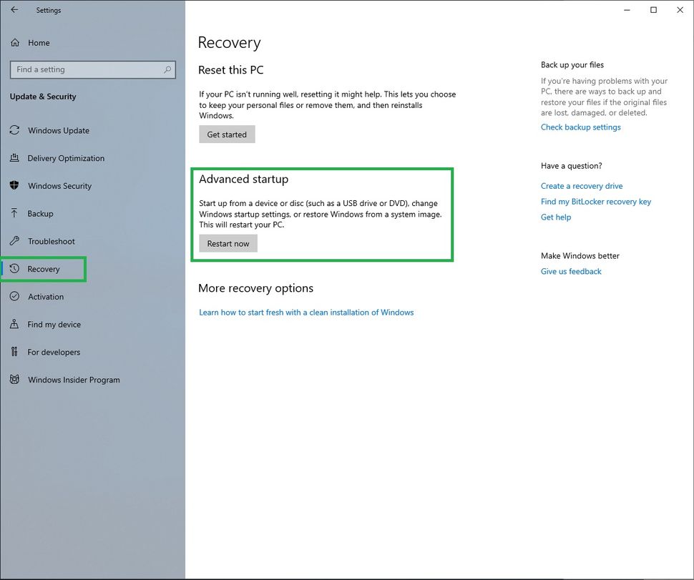Open the Backup settings page

pos(43,213)
